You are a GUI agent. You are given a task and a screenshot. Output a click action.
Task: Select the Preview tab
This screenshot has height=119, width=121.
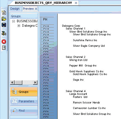coord(28,9)
